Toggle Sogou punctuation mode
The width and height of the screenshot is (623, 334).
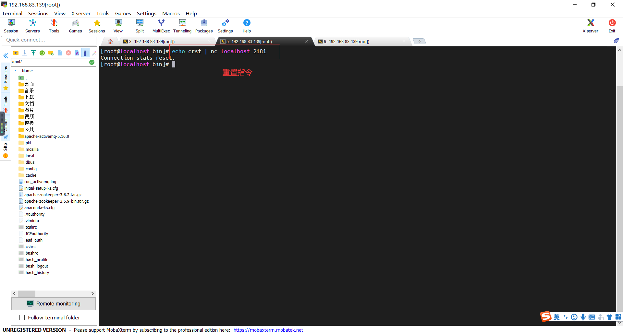point(566,317)
